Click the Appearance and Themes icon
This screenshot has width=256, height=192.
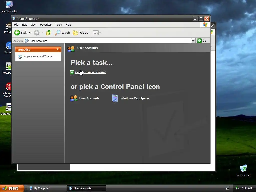coord(20,57)
